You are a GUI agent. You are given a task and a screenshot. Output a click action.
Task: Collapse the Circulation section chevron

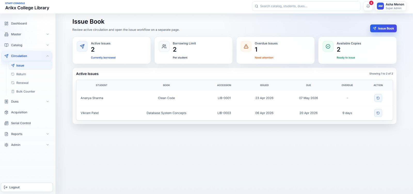(x=47, y=56)
